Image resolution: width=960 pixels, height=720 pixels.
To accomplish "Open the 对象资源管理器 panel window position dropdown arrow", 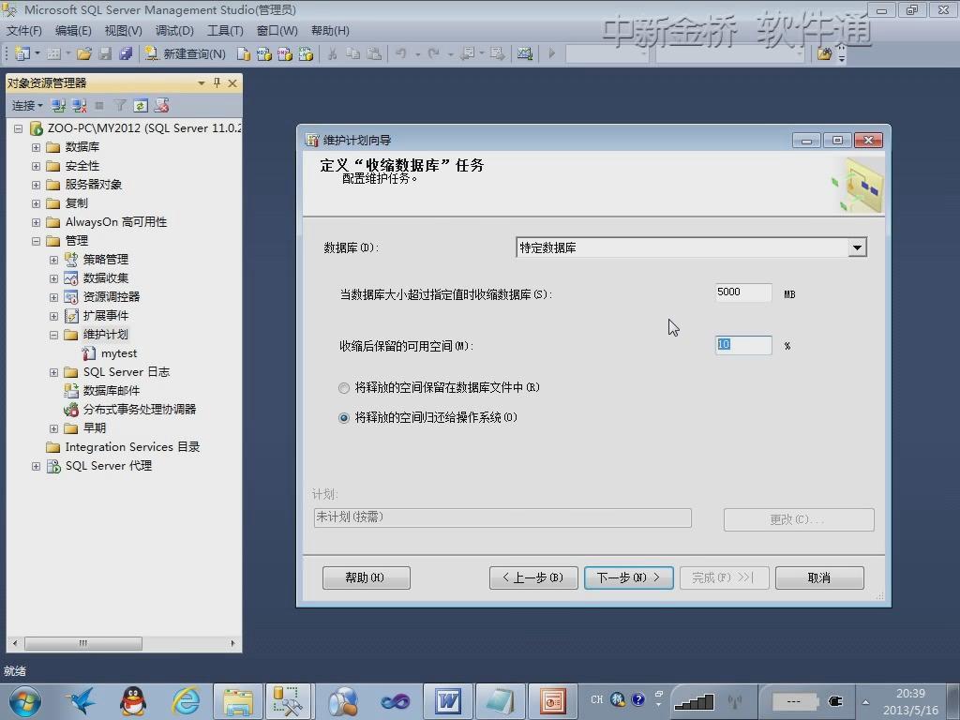I will point(202,82).
